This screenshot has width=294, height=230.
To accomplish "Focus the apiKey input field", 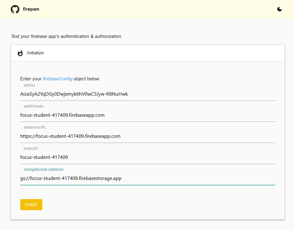I will coord(147,94).
